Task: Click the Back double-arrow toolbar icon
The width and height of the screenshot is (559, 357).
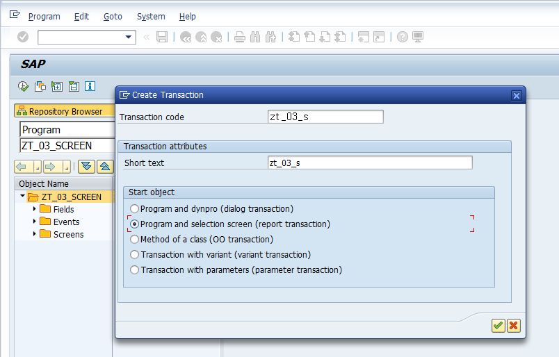Action: pos(186,37)
